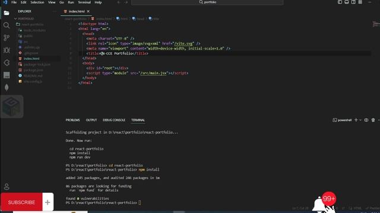The image size is (380, 213).
Task: Open package.json in the explorer
Action: (x=33, y=70)
